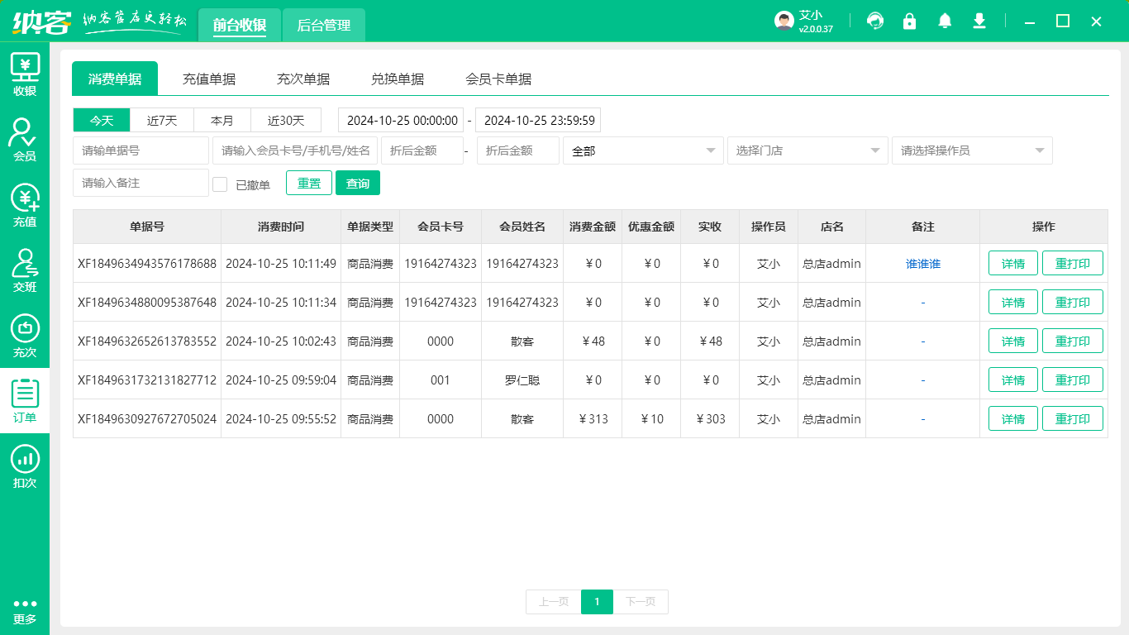The width and height of the screenshot is (1129, 635).
Task: Focus the 请输单据号 input
Action: pyautogui.click(x=141, y=150)
